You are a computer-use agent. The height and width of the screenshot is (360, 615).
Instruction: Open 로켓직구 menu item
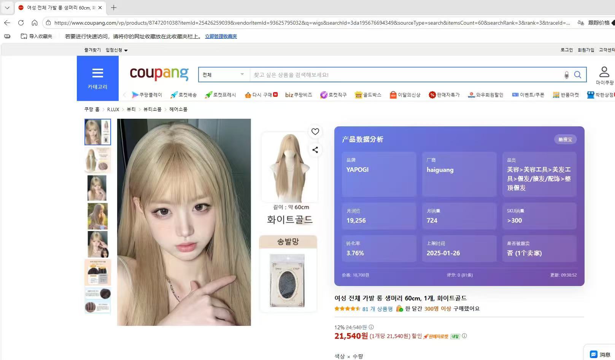point(333,95)
